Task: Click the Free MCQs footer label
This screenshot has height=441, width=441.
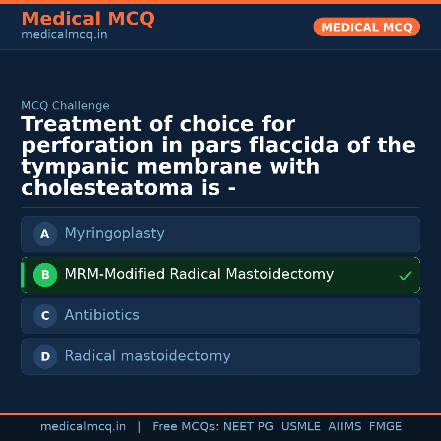Action: click(186, 427)
